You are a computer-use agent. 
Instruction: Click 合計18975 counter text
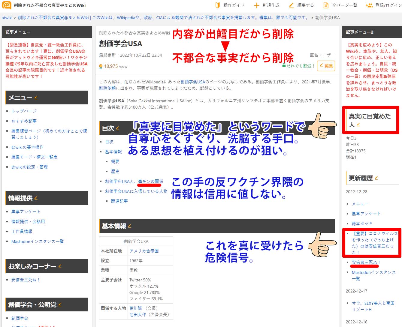coord(356,151)
